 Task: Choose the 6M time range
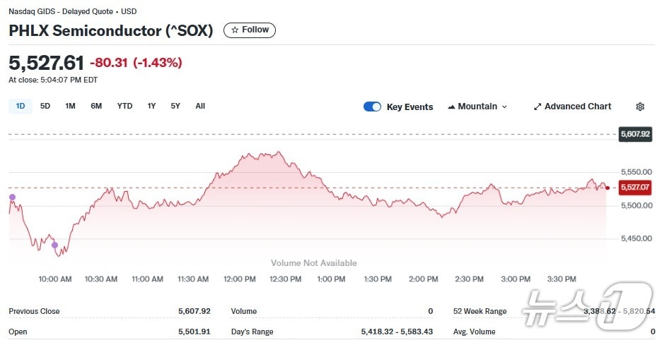click(96, 106)
